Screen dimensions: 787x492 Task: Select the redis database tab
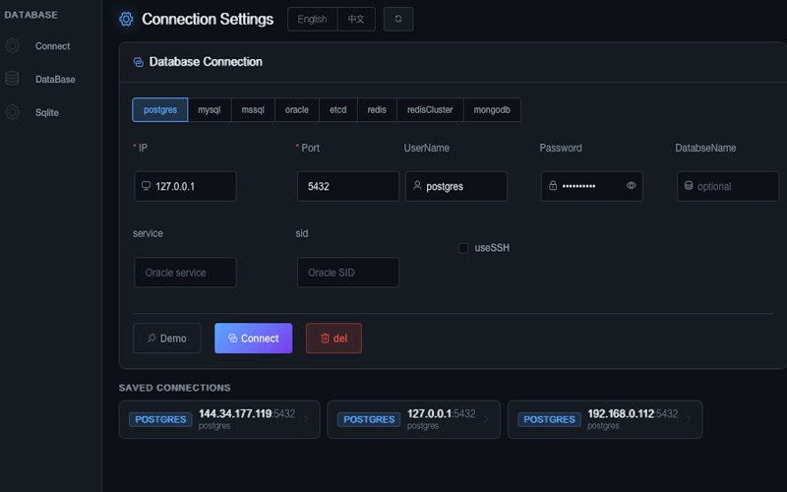377,109
